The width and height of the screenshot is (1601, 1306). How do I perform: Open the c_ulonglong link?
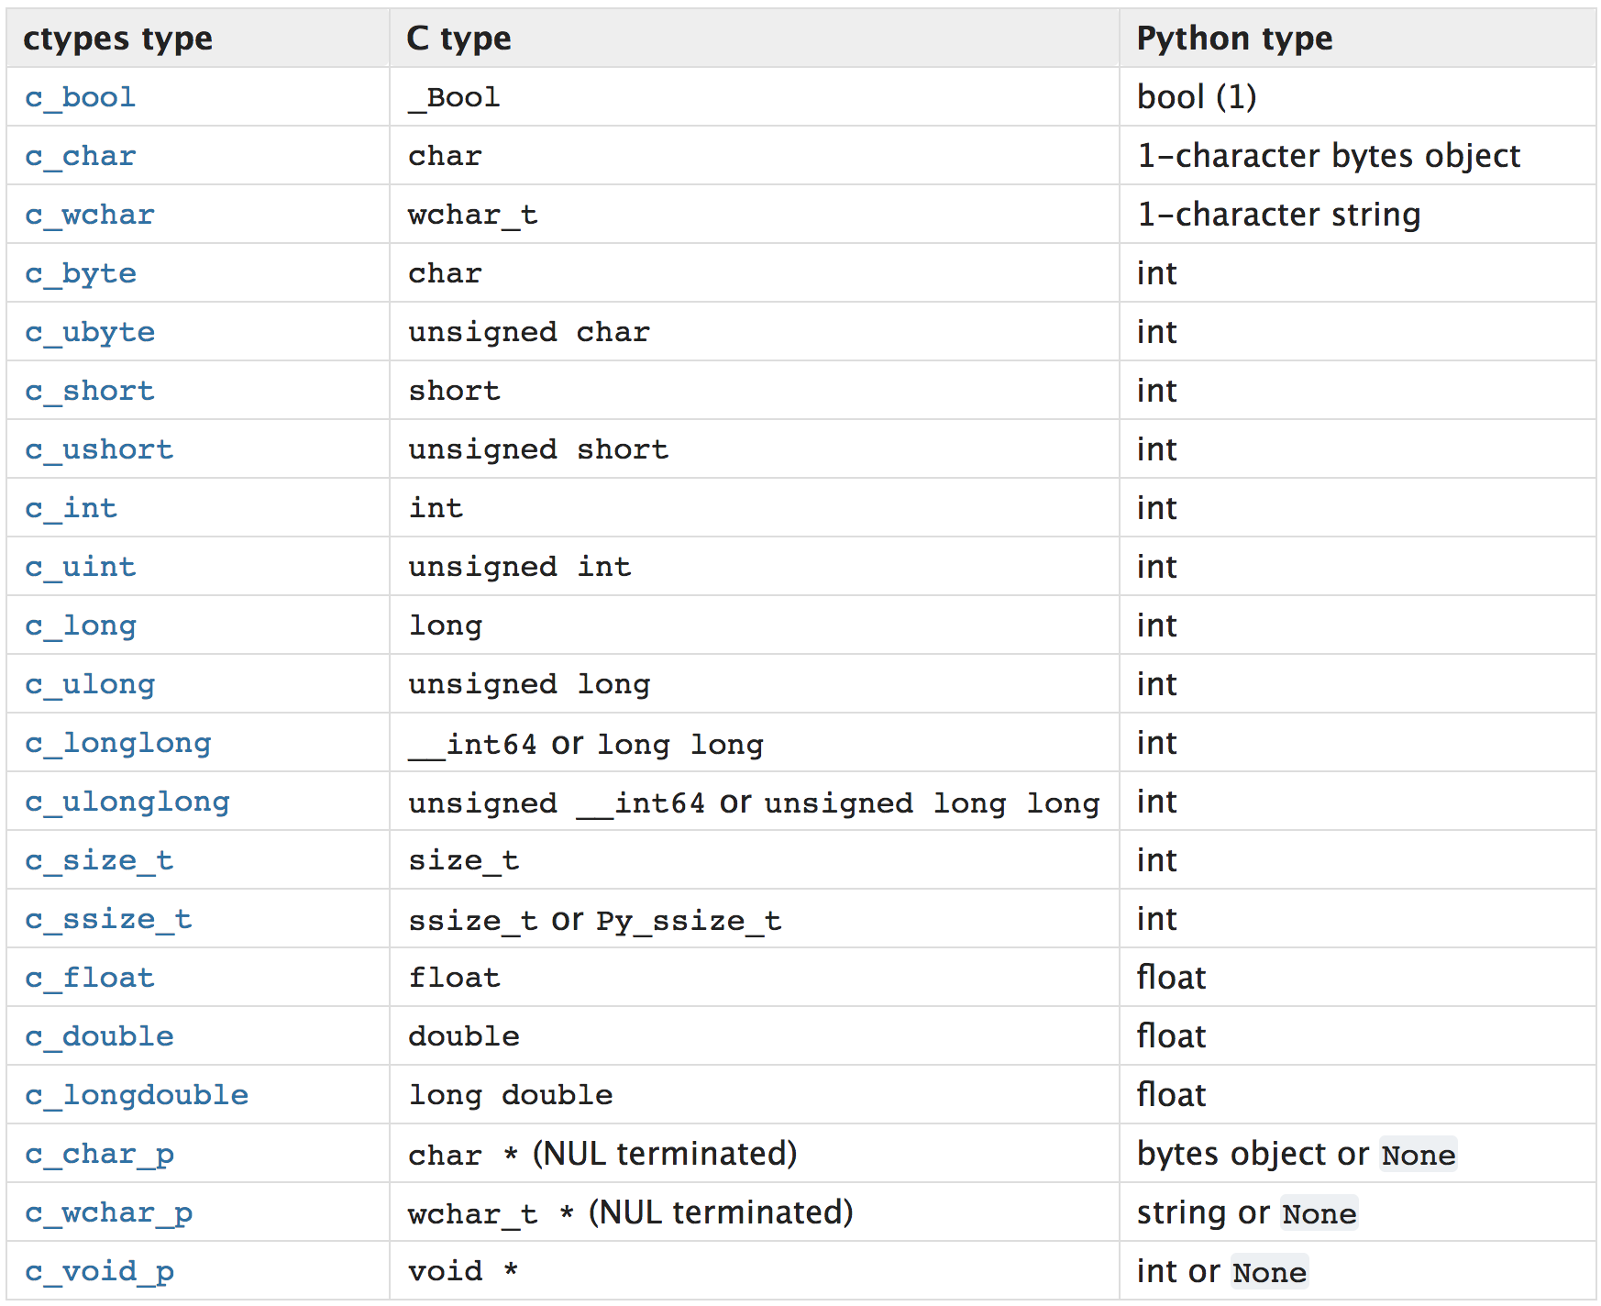127,802
